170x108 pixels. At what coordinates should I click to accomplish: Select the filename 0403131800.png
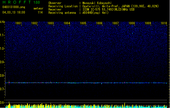[14, 7]
